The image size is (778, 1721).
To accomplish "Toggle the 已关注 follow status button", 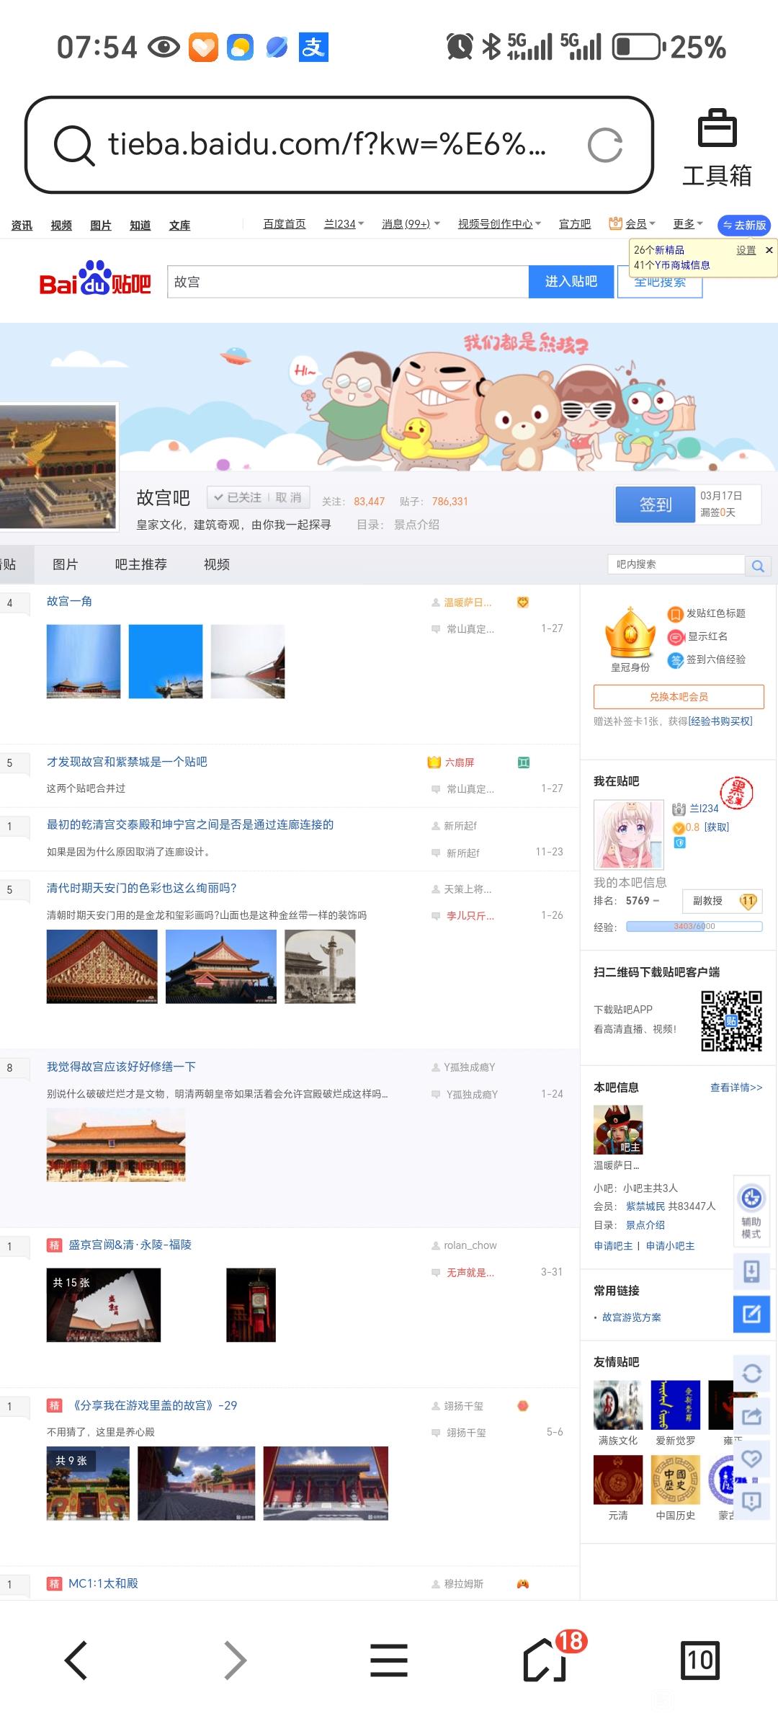I will 237,497.
